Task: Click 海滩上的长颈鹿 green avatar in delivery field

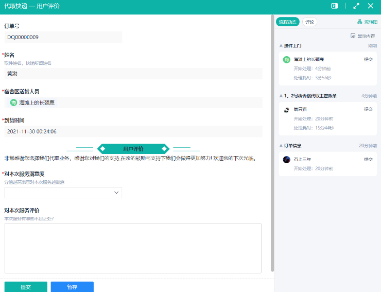Action: pyautogui.click(x=14, y=102)
